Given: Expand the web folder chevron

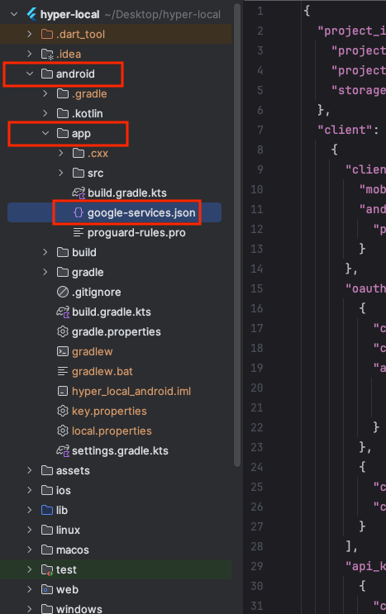Looking at the screenshot, I should (x=30, y=589).
